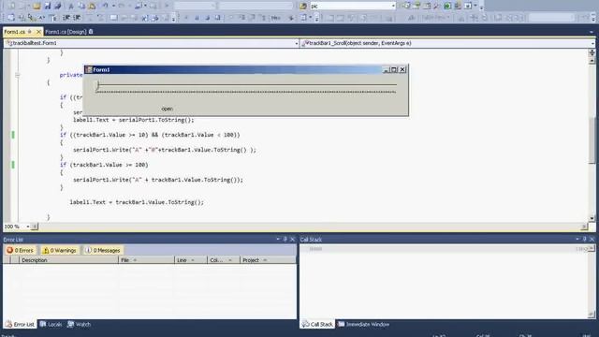Click the trackbar slider thumb in Form1
This screenshot has width=599, height=337.
point(97,85)
